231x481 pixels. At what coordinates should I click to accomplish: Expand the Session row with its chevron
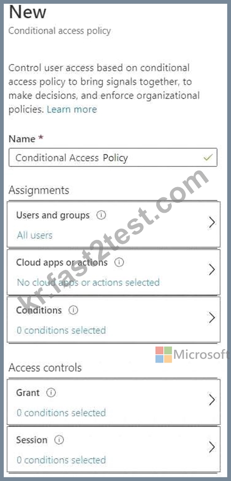pyautogui.click(x=211, y=447)
